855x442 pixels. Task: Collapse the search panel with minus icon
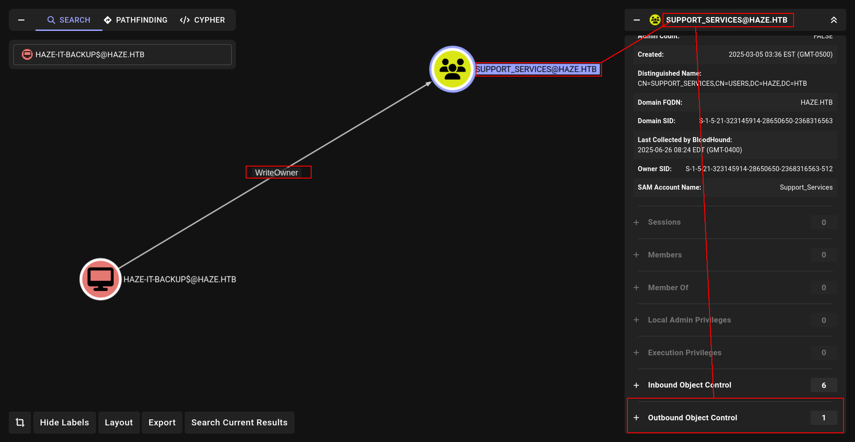tap(21, 20)
